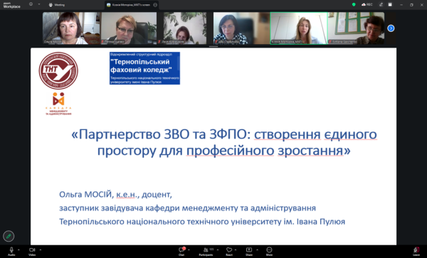Open meeting info icon beside Workplace
Screen dimensions: 427x258
[x=31, y=4]
